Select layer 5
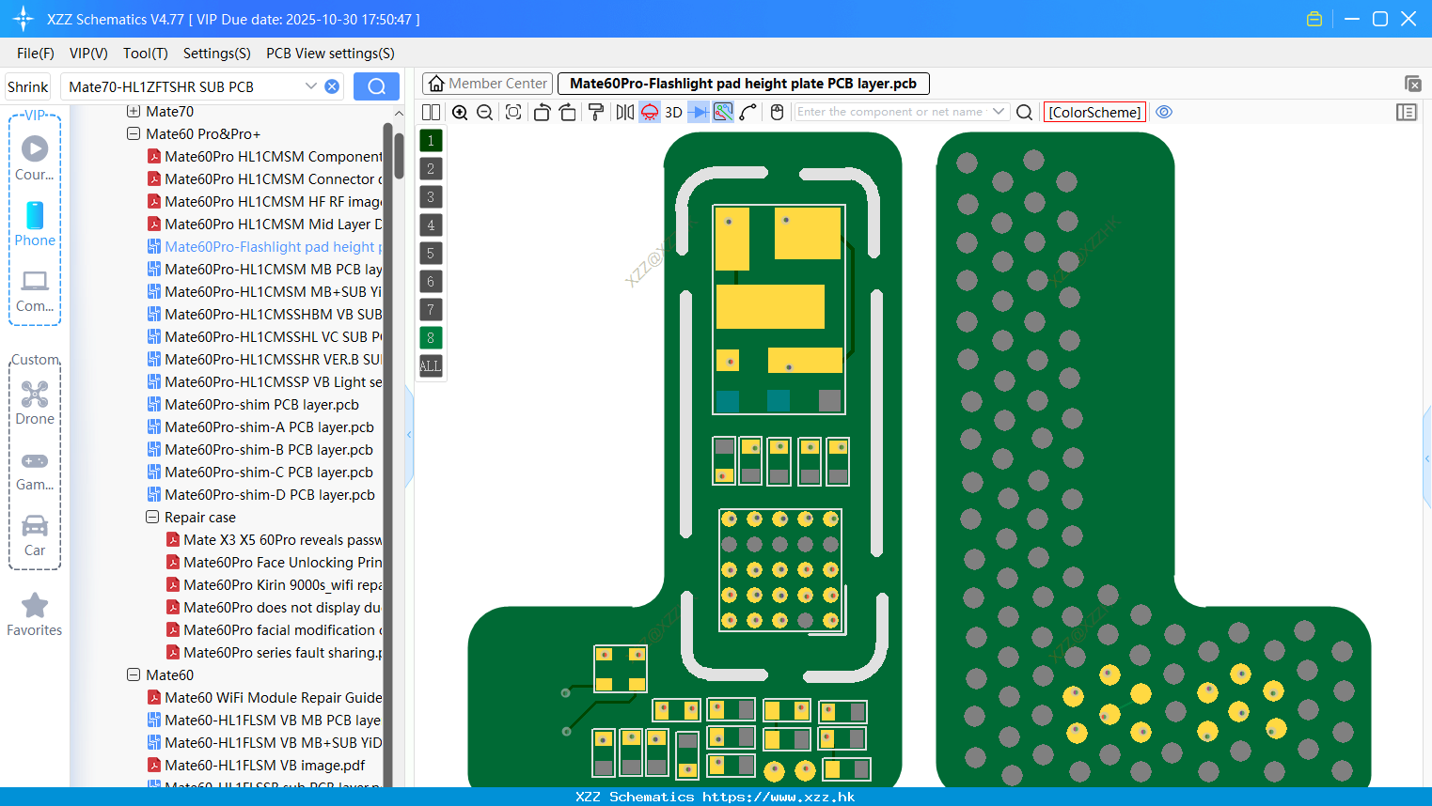Image resolution: width=1432 pixels, height=806 pixels. pos(431,253)
